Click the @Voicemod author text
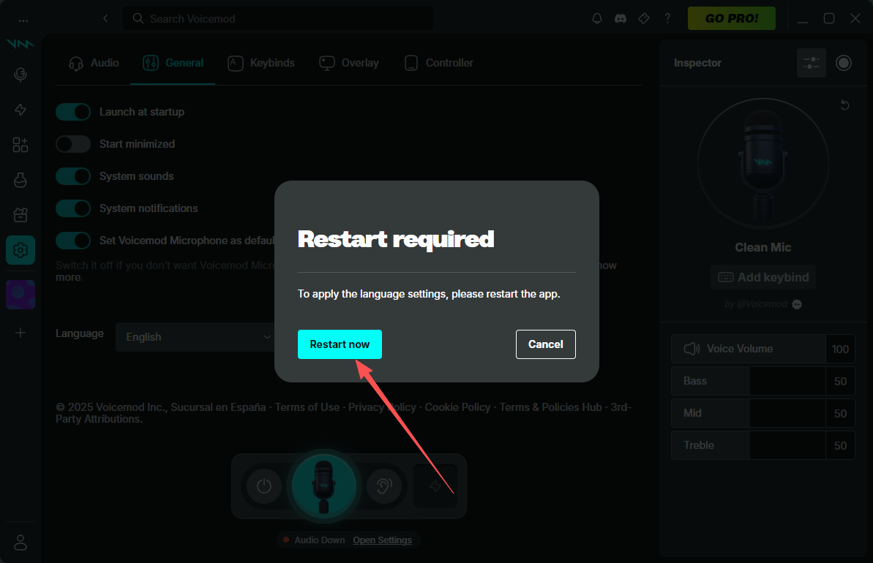 (x=763, y=304)
